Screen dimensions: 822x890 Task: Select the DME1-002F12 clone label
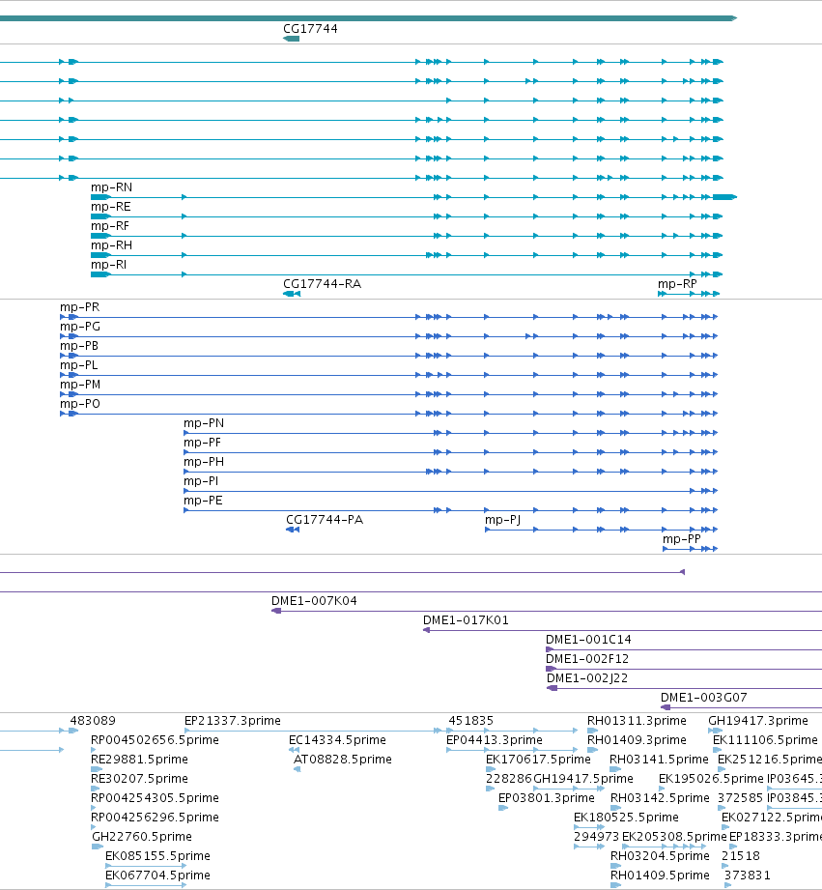pyautogui.click(x=587, y=658)
